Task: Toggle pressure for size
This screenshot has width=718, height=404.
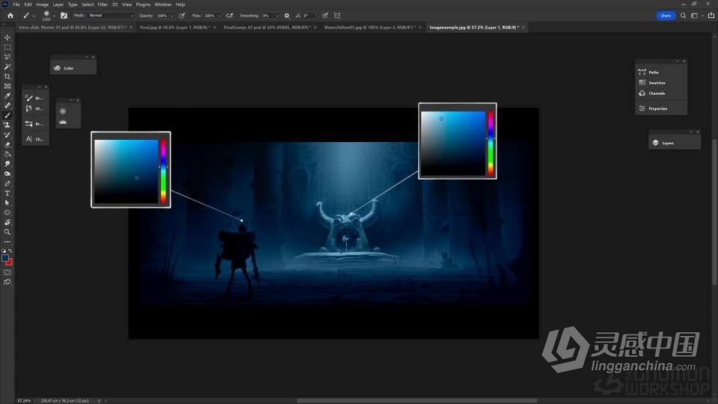Action: 325,16
